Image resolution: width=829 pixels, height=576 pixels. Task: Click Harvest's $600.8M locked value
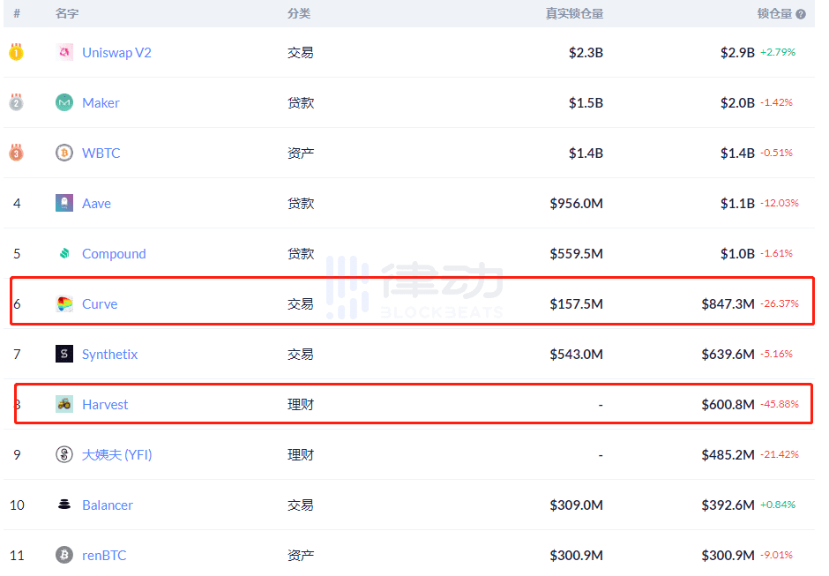click(x=728, y=404)
